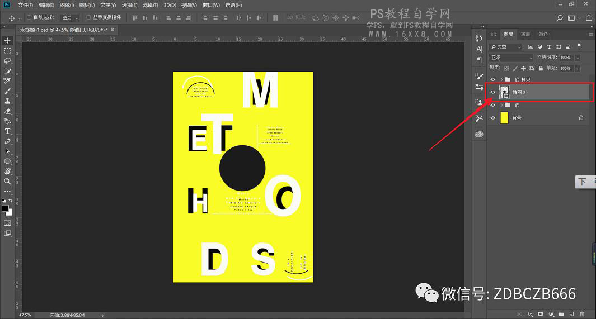Select the Zoom magnifier tool
The width and height of the screenshot is (596, 319).
(x=7, y=182)
